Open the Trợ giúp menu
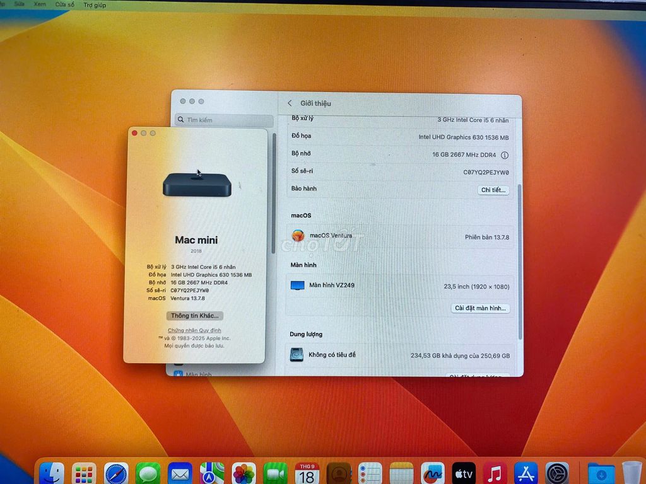The width and height of the screenshot is (646, 484). (95, 5)
